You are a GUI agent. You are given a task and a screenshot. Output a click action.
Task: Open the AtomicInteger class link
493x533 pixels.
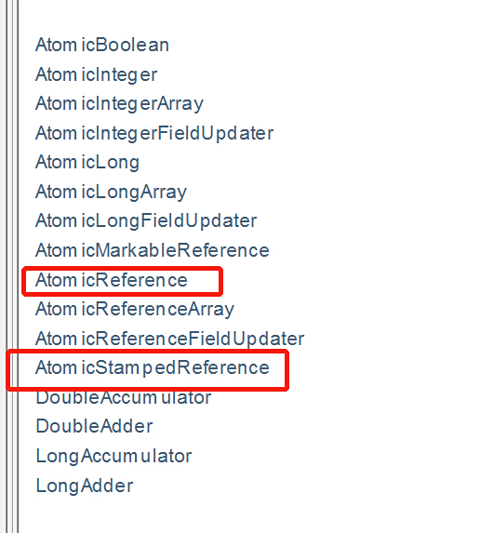pos(96,74)
